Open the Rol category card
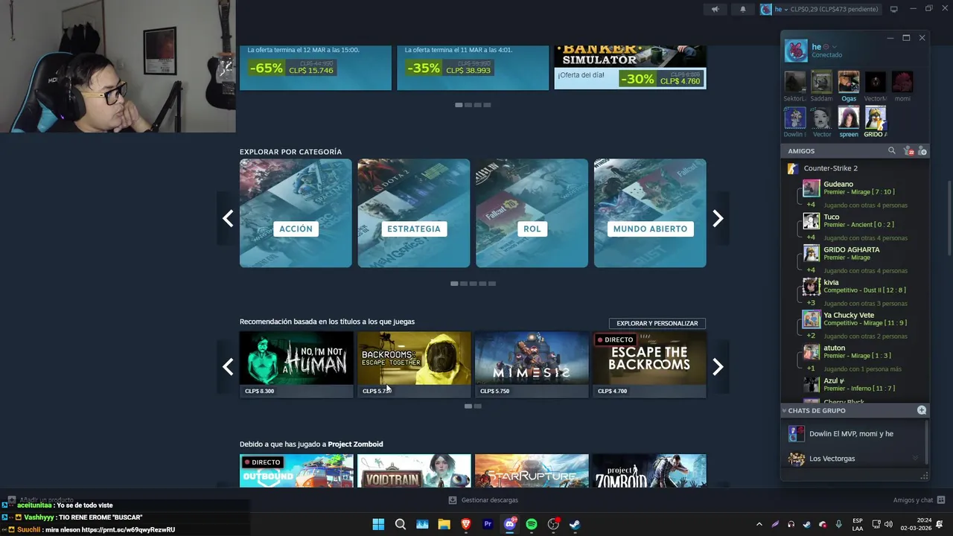 532,213
